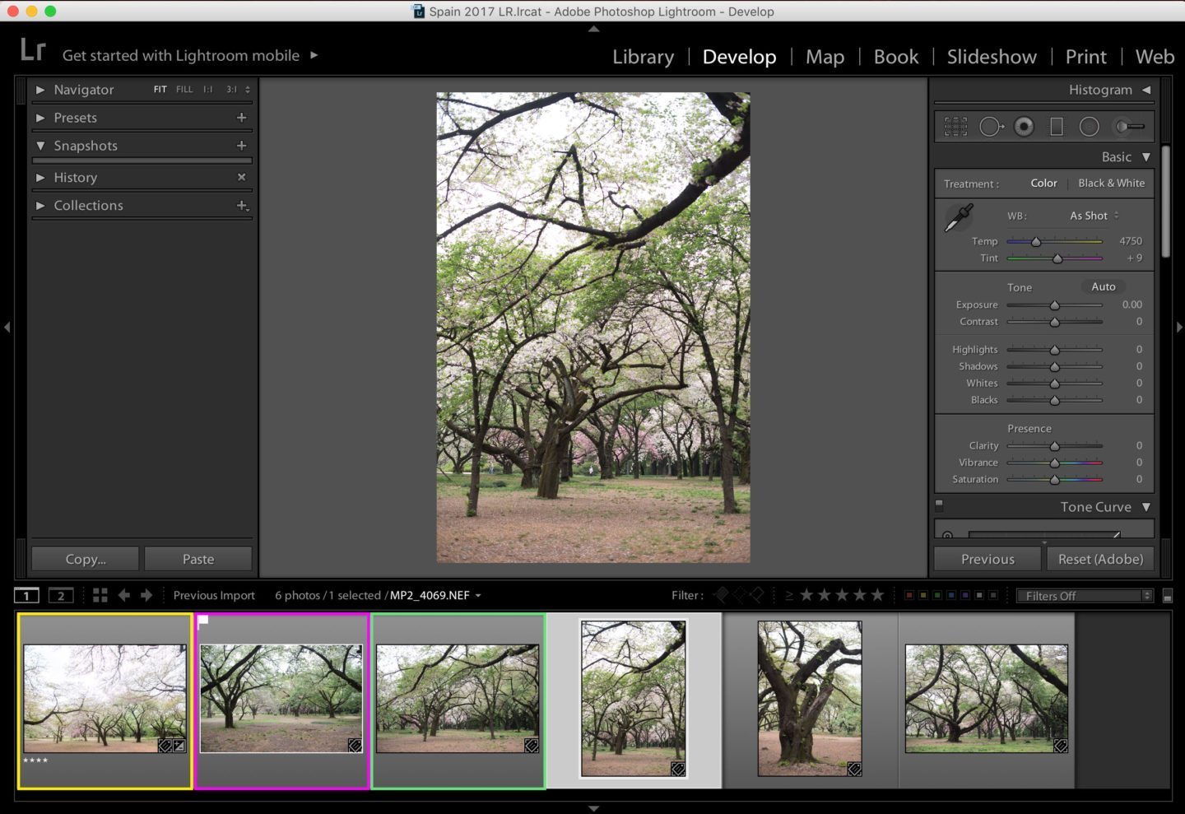Switch to the Print module

pos(1085,57)
